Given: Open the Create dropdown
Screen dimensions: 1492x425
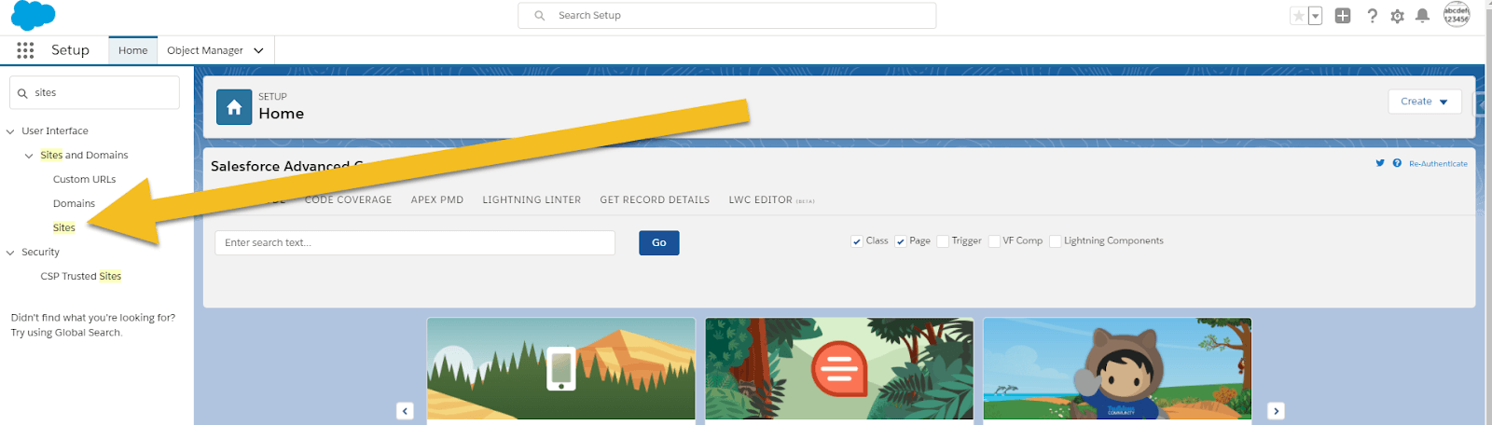Looking at the screenshot, I should point(1424,102).
